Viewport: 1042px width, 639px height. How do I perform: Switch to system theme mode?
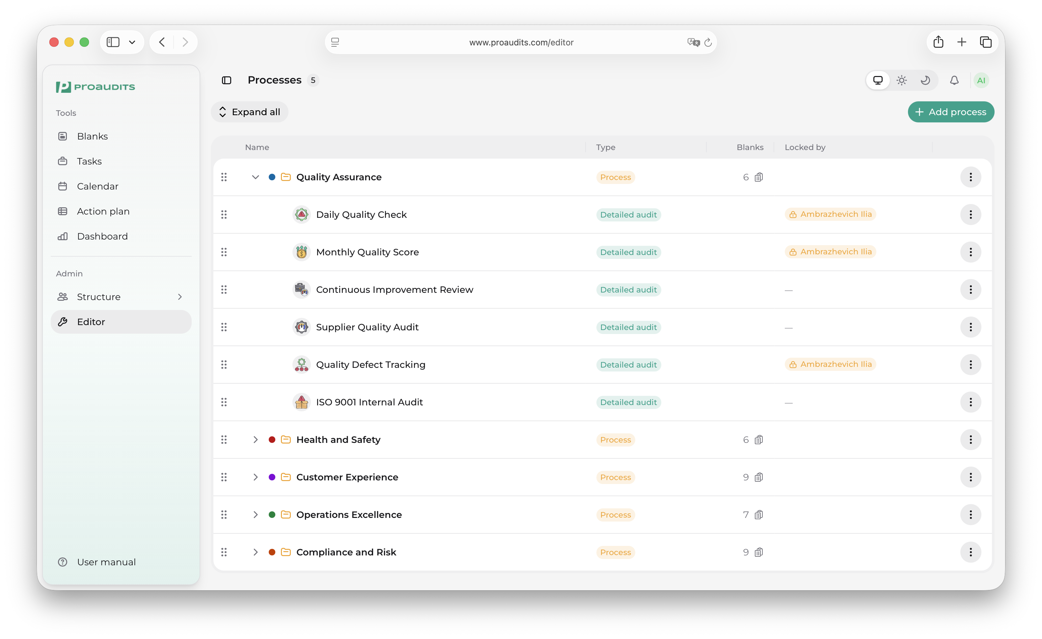878,80
